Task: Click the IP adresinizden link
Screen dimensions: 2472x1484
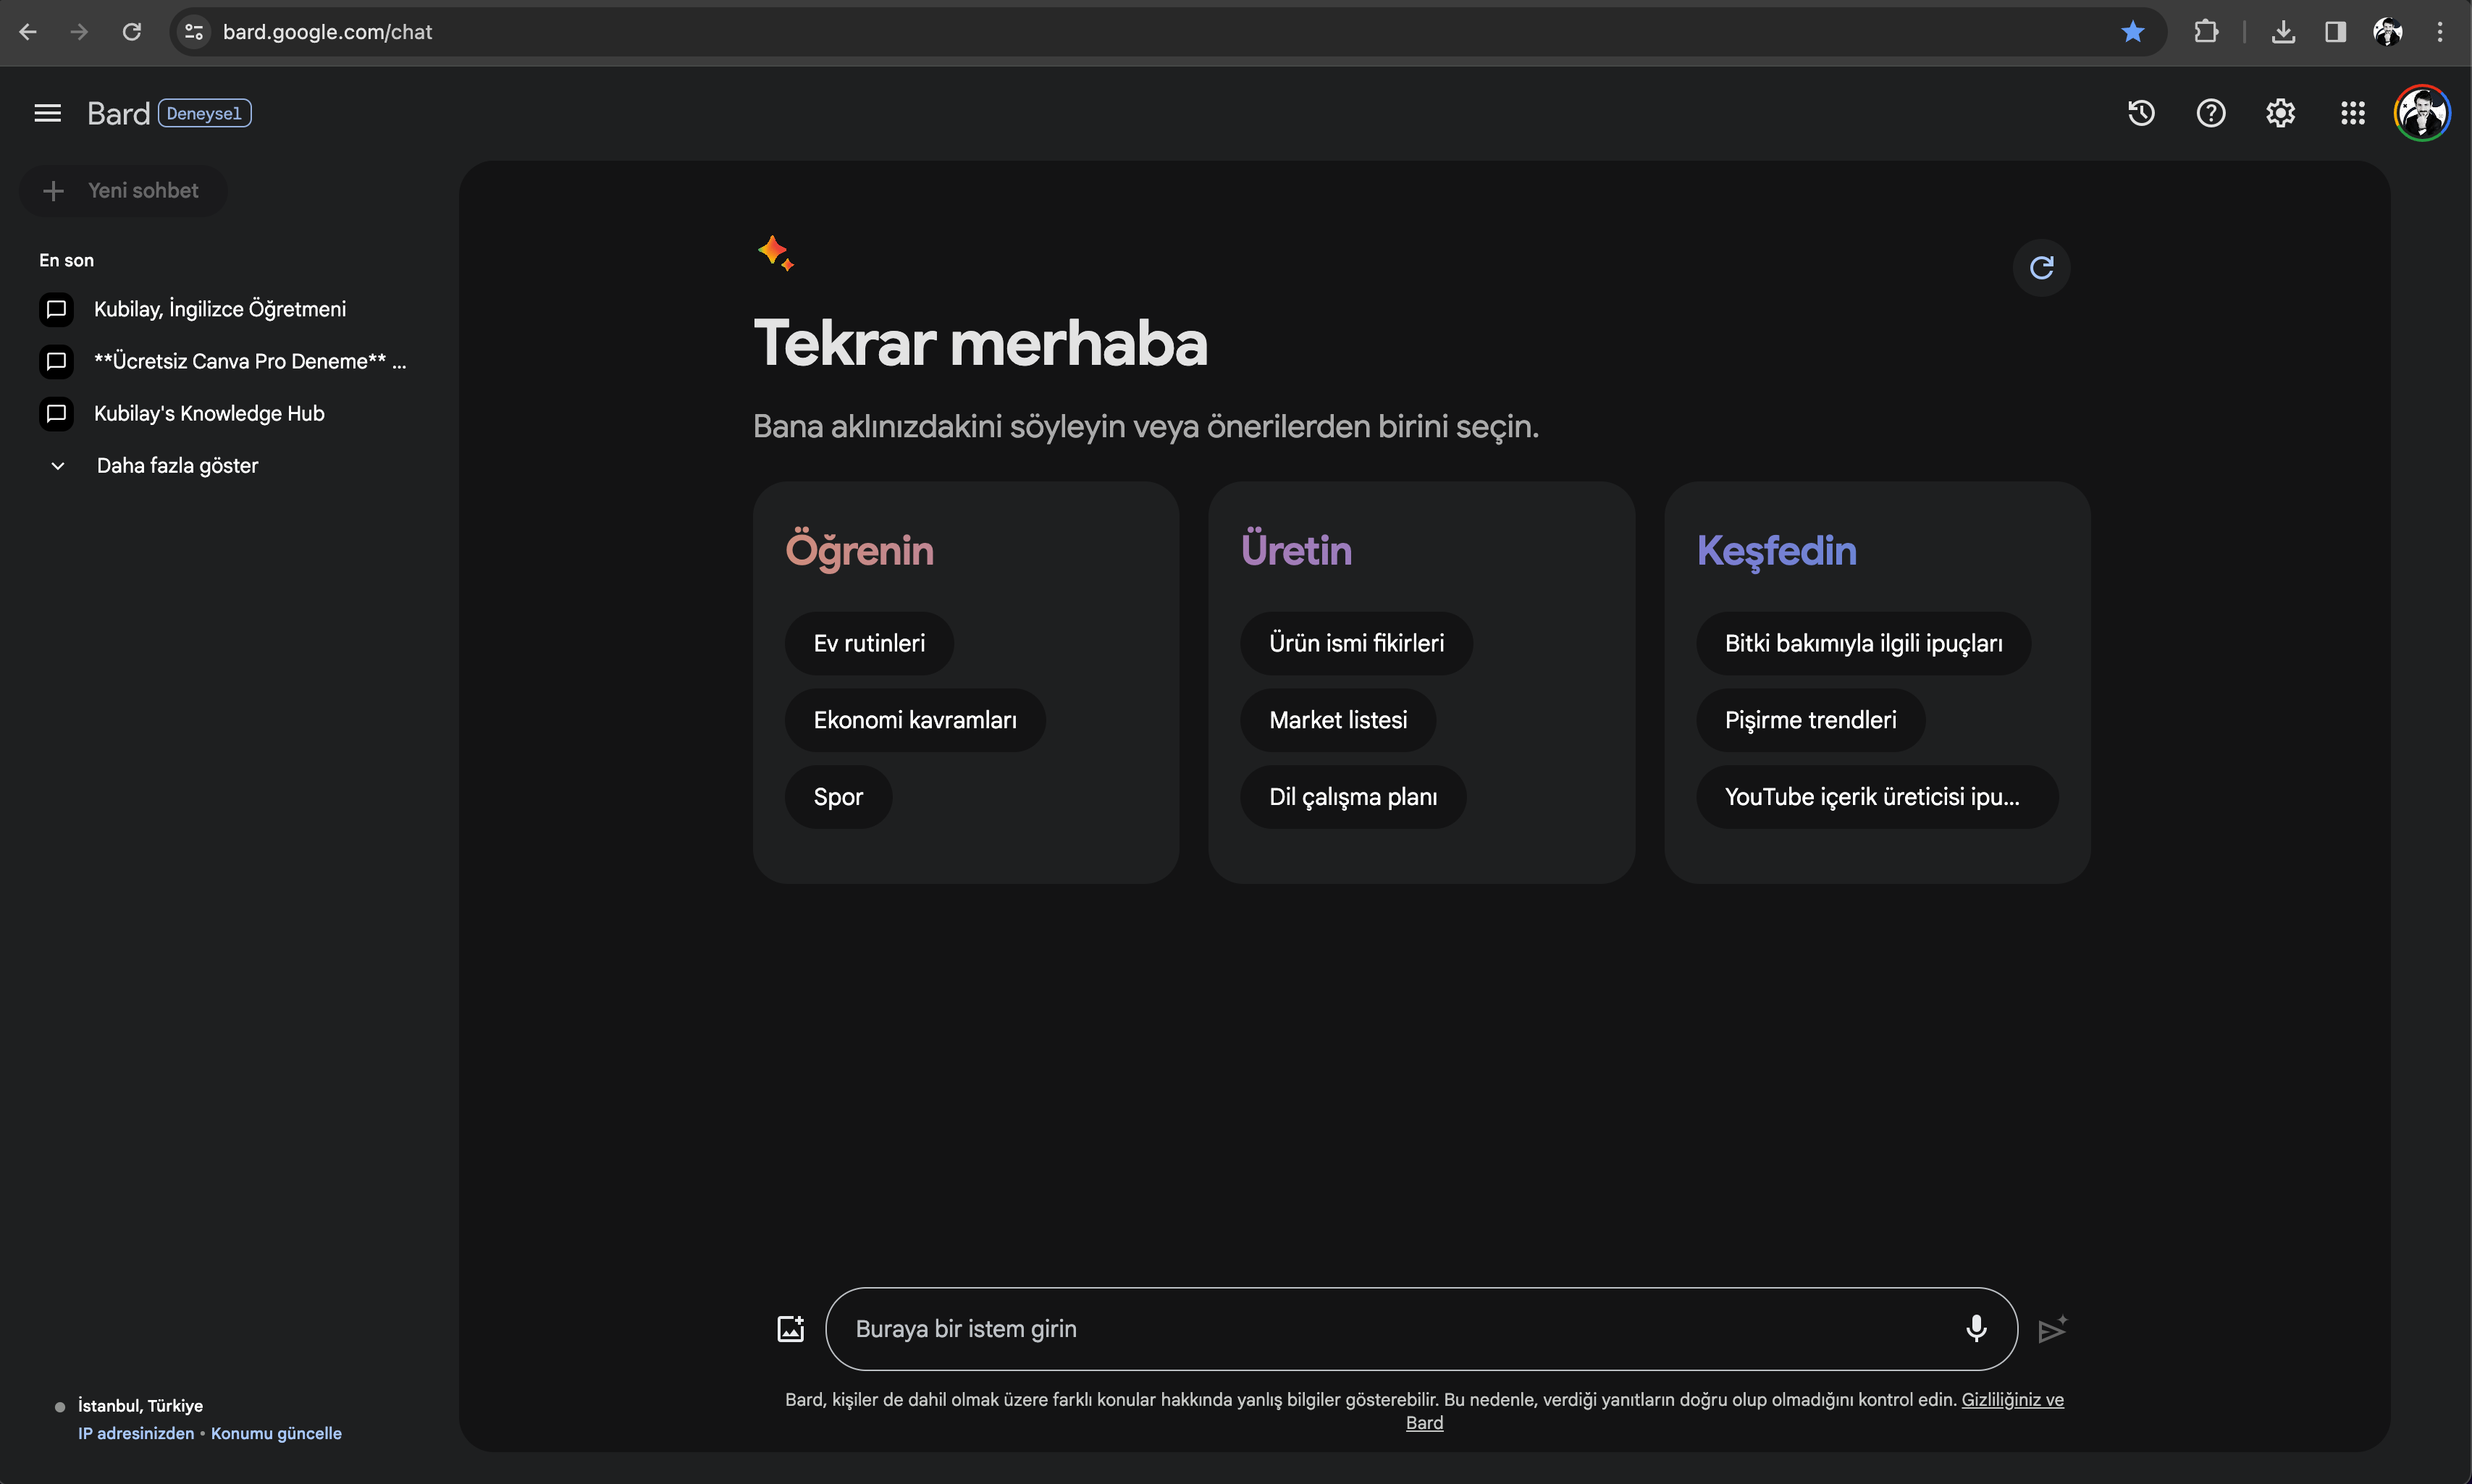Action: coord(136,1433)
